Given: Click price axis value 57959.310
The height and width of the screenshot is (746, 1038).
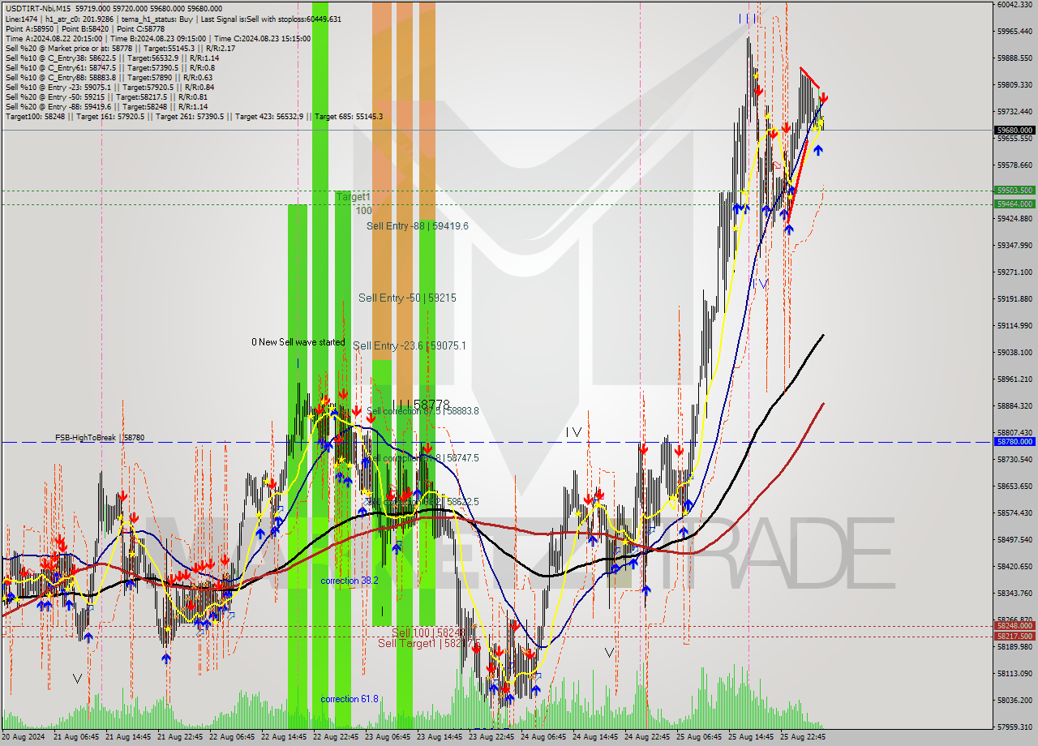Looking at the screenshot, I should [1015, 727].
